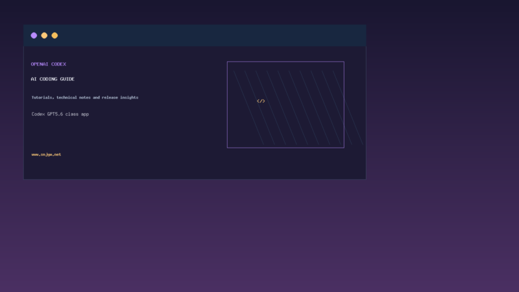Click the word OPENAI in the purple label
Image resolution: width=519 pixels, height=292 pixels.
40,64
